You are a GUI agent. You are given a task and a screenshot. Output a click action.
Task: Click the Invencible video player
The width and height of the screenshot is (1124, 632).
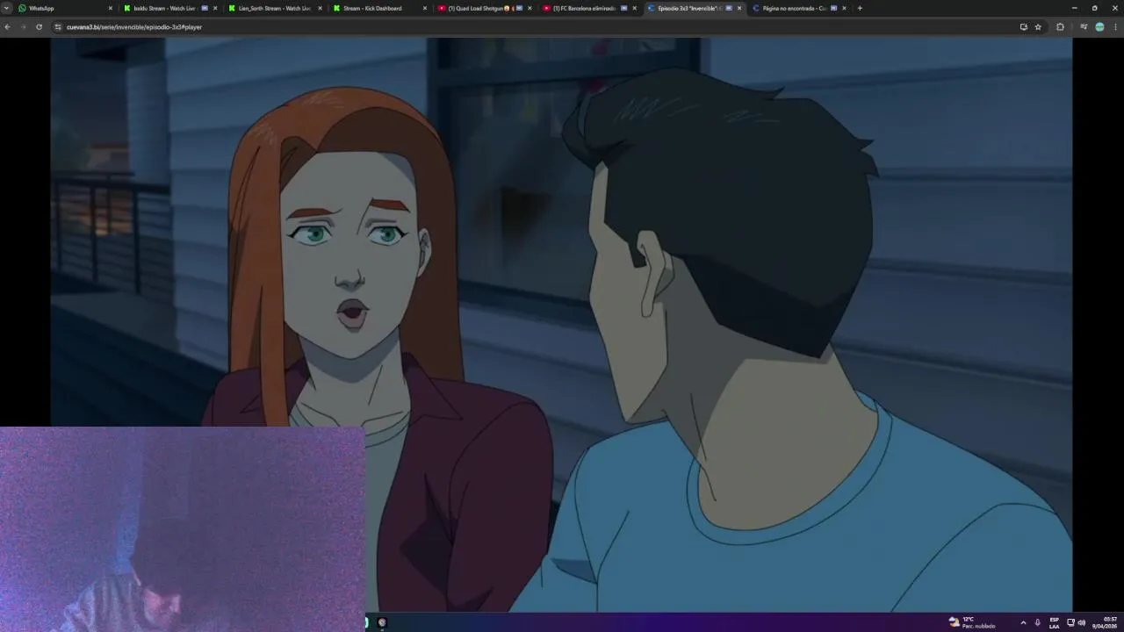click(x=561, y=325)
